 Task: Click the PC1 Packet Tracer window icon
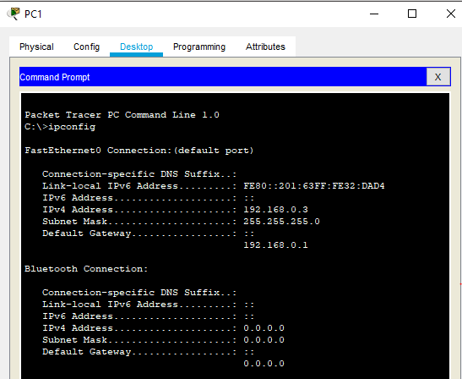(x=14, y=14)
